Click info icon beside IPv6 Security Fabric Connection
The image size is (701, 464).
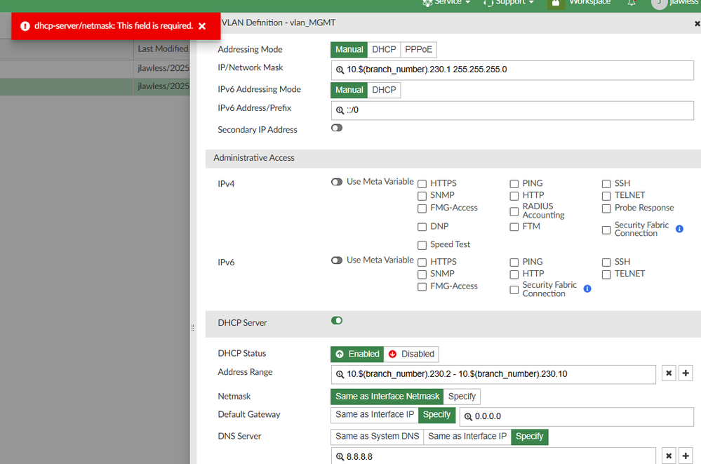(x=587, y=289)
